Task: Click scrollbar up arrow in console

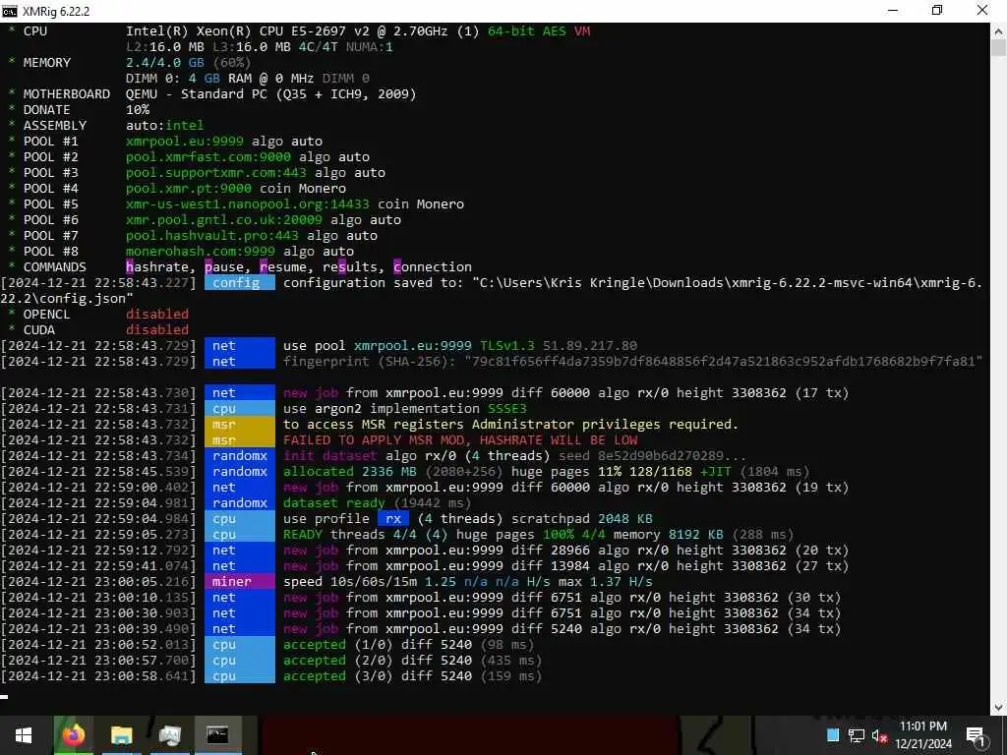Action: click(x=999, y=30)
